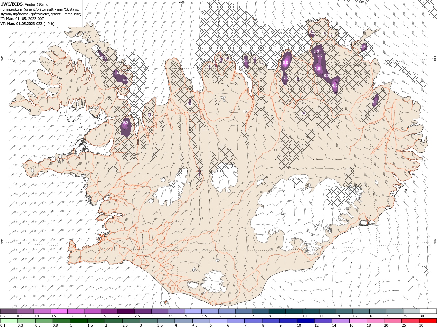Click the '0.6' snowfall value on the map
This screenshot has height=328, width=437.
[286, 63]
